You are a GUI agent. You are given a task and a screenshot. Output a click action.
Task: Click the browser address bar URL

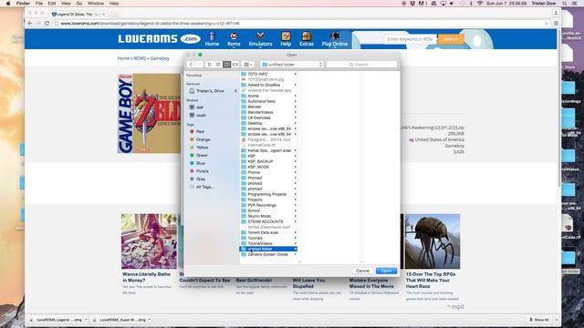[150, 23]
